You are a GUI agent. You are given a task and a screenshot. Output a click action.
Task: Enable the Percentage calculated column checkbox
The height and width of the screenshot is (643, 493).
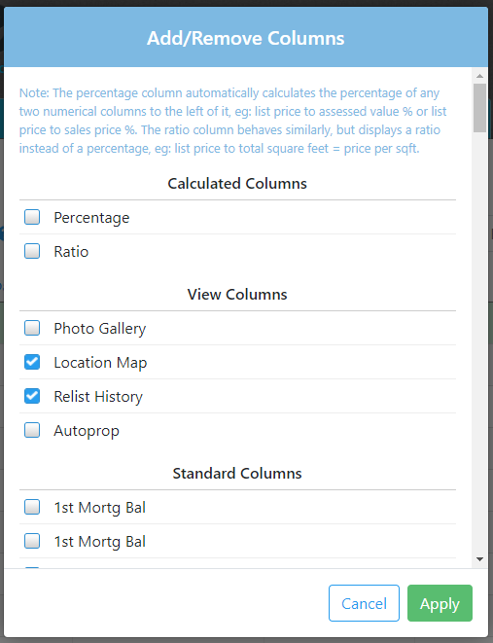(x=32, y=217)
